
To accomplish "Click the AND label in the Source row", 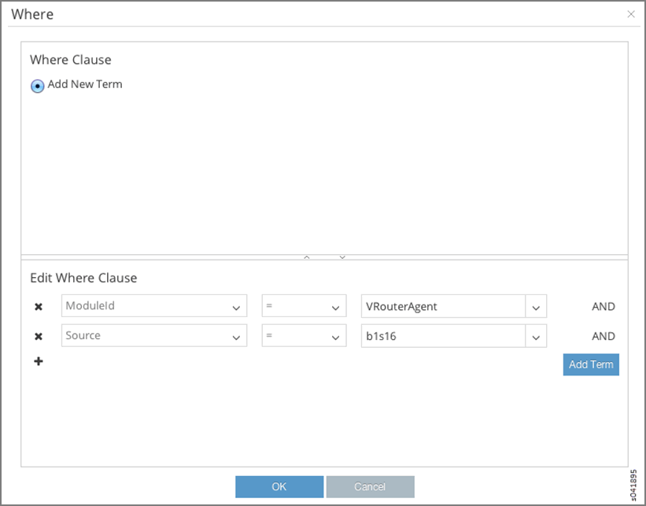I will click(x=604, y=336).
